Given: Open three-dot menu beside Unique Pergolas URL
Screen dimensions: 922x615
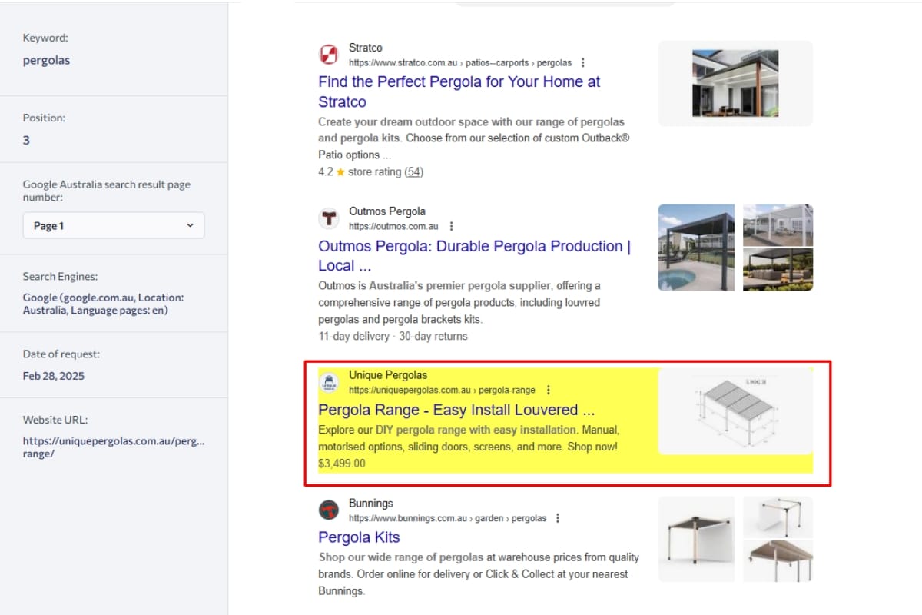Looking at the screenshot, I should [x=548, y=391].
